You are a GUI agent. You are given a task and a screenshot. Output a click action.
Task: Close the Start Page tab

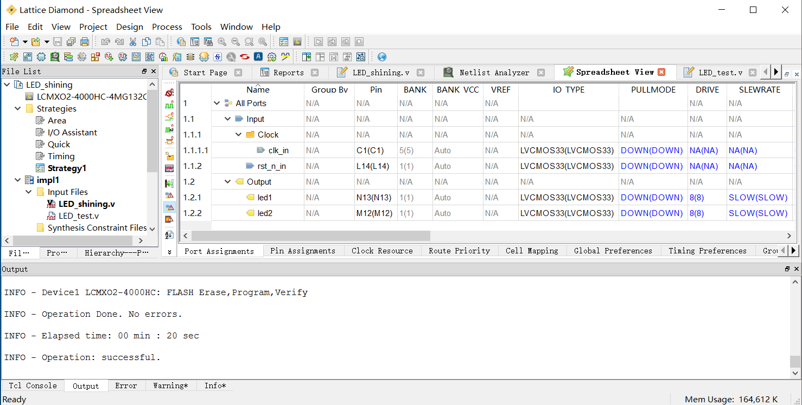click(x=238, y=73)
